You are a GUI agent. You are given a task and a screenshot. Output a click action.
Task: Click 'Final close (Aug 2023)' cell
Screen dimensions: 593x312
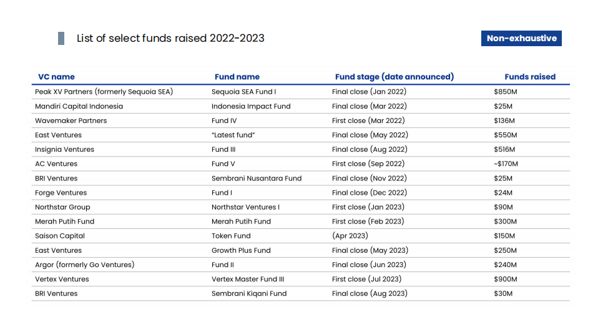point(370,293)
